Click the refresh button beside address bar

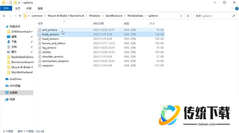[x=188, y=16]
